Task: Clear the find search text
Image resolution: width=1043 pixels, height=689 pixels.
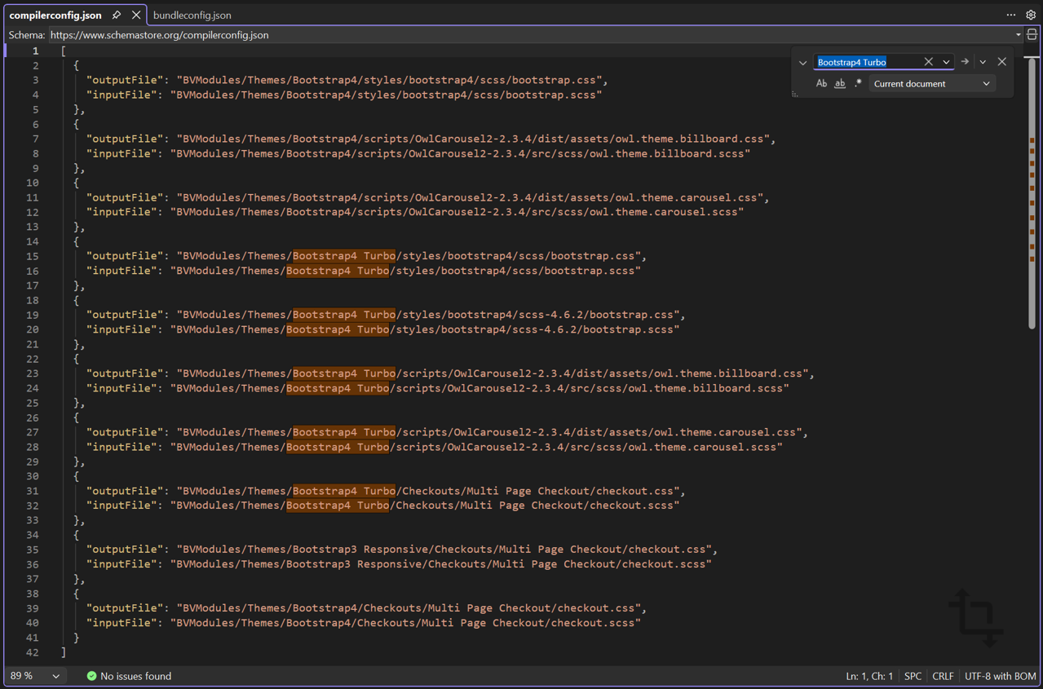Action: pos(928,62)
